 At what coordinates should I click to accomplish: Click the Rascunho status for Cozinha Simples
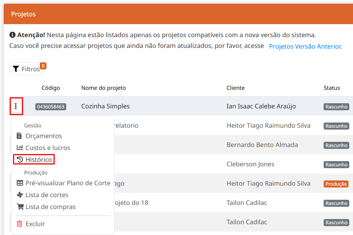pyautogui.click(x=336, y=107)
